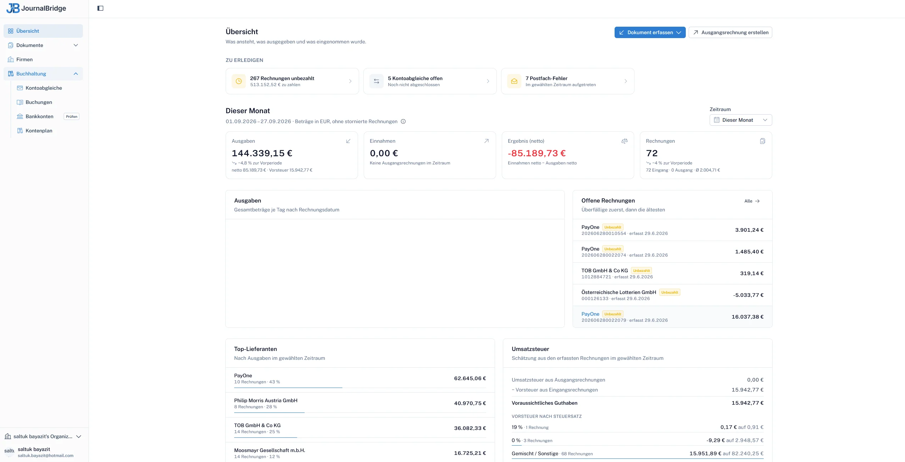Image resolution: width=905 pixels, height=462 pixels.
Task: Open the 7 Postfach-Fehler card
Action: (568, 81)
